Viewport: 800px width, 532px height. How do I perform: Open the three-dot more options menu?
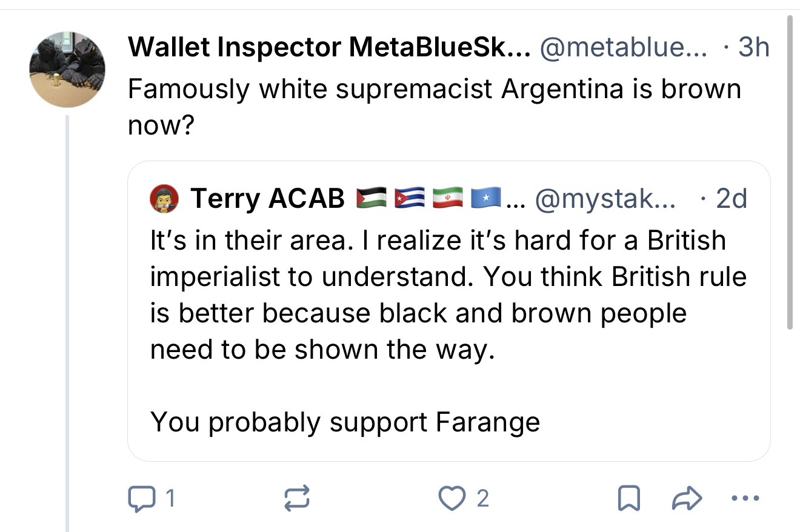pos(745,499)
